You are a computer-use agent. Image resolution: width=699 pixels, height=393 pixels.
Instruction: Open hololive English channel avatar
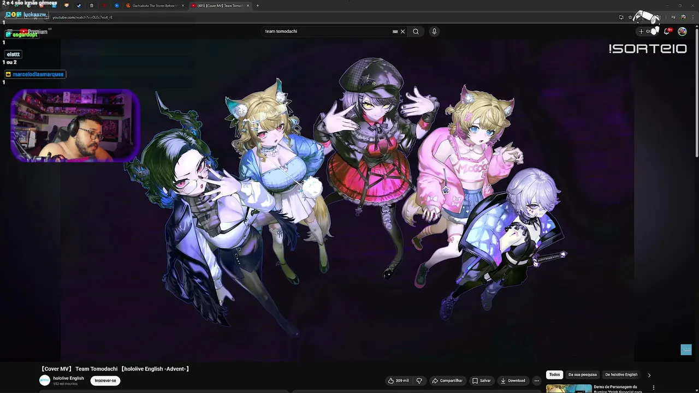(45, 380)
